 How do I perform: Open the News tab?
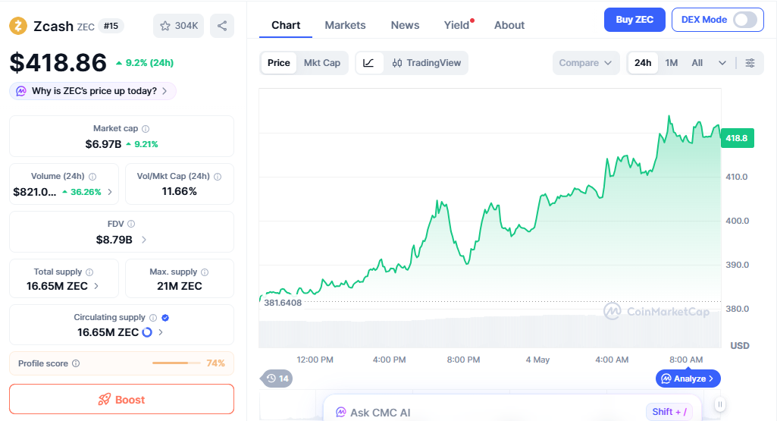[x=405, y=25]
